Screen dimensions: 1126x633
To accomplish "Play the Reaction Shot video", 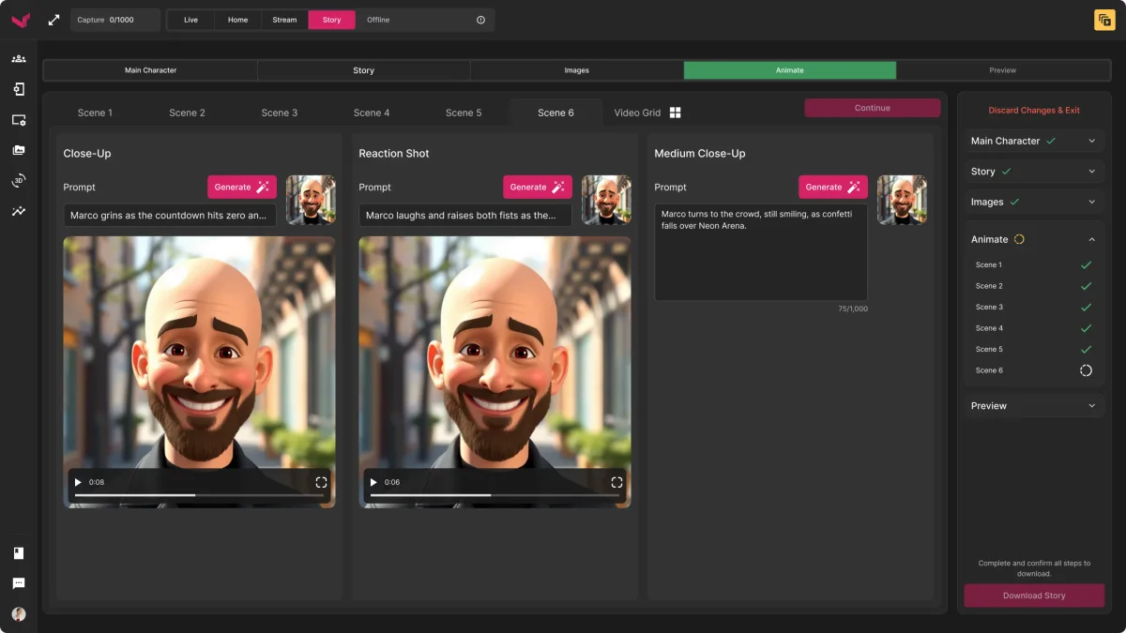I will pyautogui.click(x=373, y=482).
